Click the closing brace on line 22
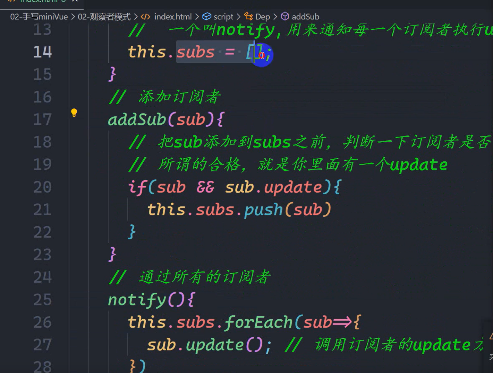This screenshot has height=373, width=493. [132, 232]
